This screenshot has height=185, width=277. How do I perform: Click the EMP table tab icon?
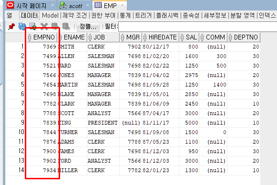pyautogui.click(x=98, y=5)
